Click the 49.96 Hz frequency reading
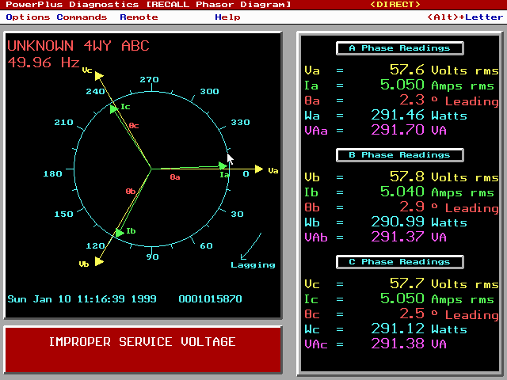Viewport: 507px width, 380px height. coord(43,61)
